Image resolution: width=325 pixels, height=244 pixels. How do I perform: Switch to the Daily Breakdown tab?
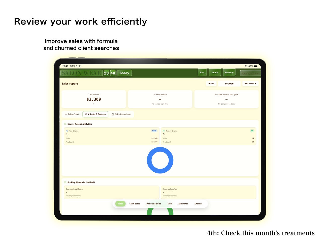click(x=121, y=114)
